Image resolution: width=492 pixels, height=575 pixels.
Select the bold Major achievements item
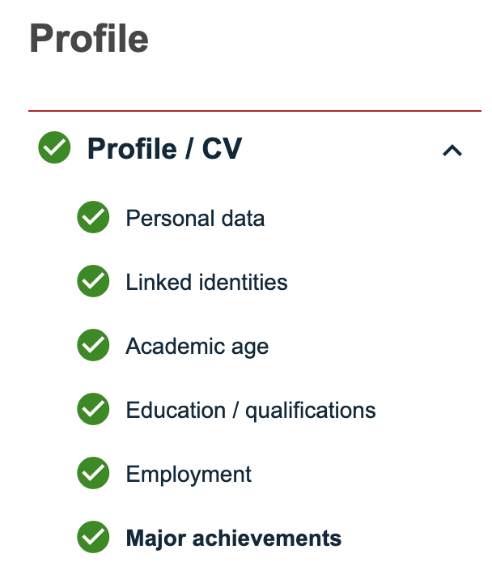pos(234,538)
